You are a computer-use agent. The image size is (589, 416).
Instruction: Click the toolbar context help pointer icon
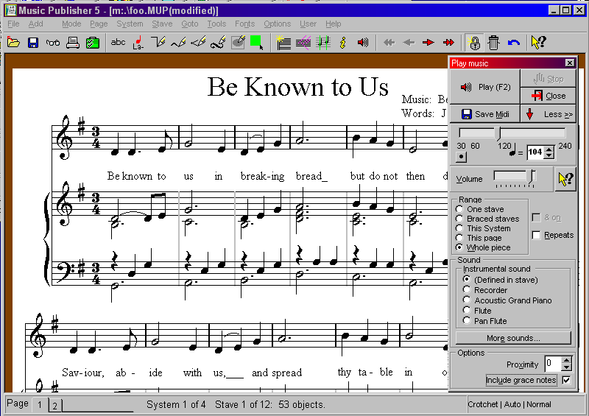coord(539,43)
